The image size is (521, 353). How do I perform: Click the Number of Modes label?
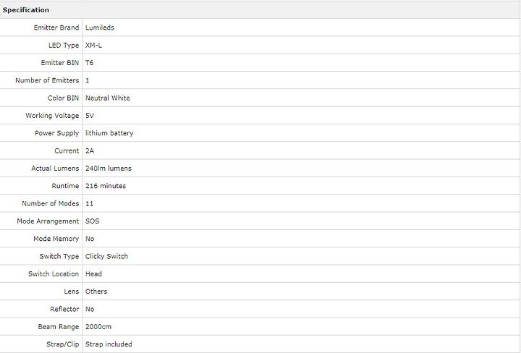[x=50, y=203]
